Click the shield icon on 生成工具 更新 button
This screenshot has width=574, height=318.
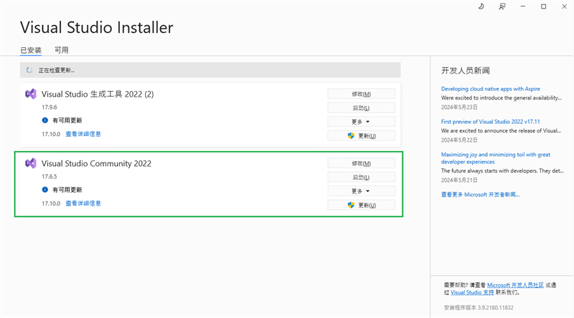coord(351,135)
